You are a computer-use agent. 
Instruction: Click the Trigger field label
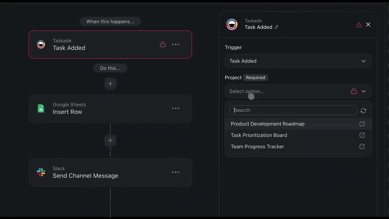coord(233,47)
